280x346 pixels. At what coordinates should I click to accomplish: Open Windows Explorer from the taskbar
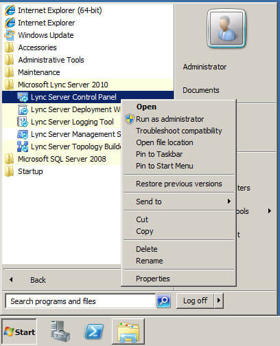[x=128, y=332]
